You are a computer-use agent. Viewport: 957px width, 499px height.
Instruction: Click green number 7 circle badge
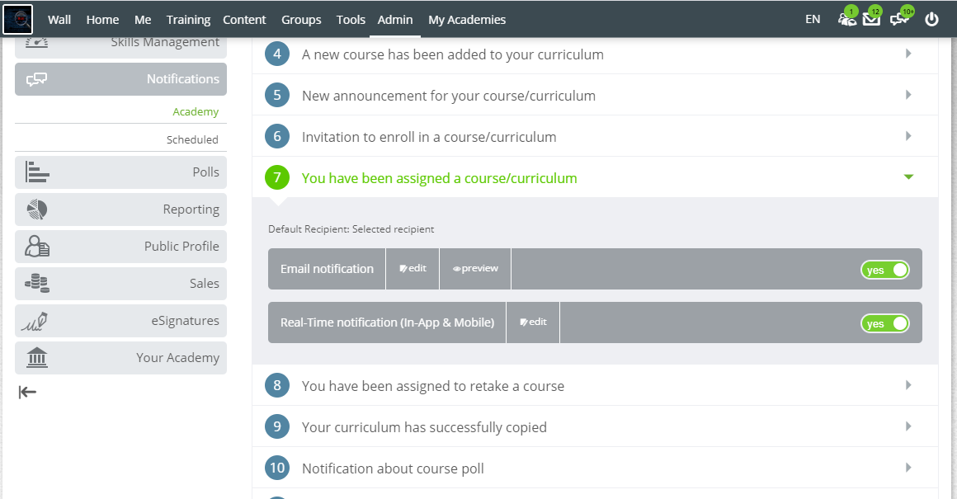point(277,177)
